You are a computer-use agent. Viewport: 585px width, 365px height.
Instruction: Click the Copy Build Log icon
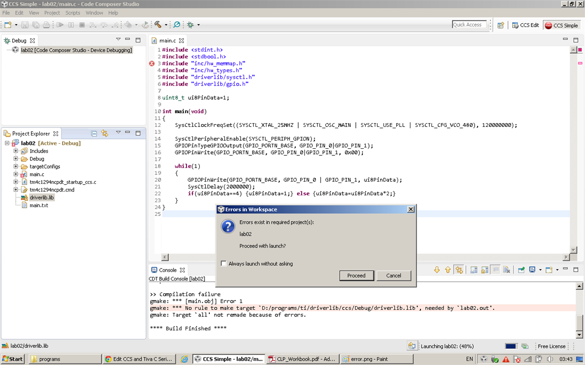[474, 270]
